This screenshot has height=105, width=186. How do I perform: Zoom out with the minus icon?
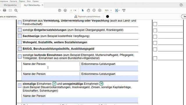click(x=94, y=10)
